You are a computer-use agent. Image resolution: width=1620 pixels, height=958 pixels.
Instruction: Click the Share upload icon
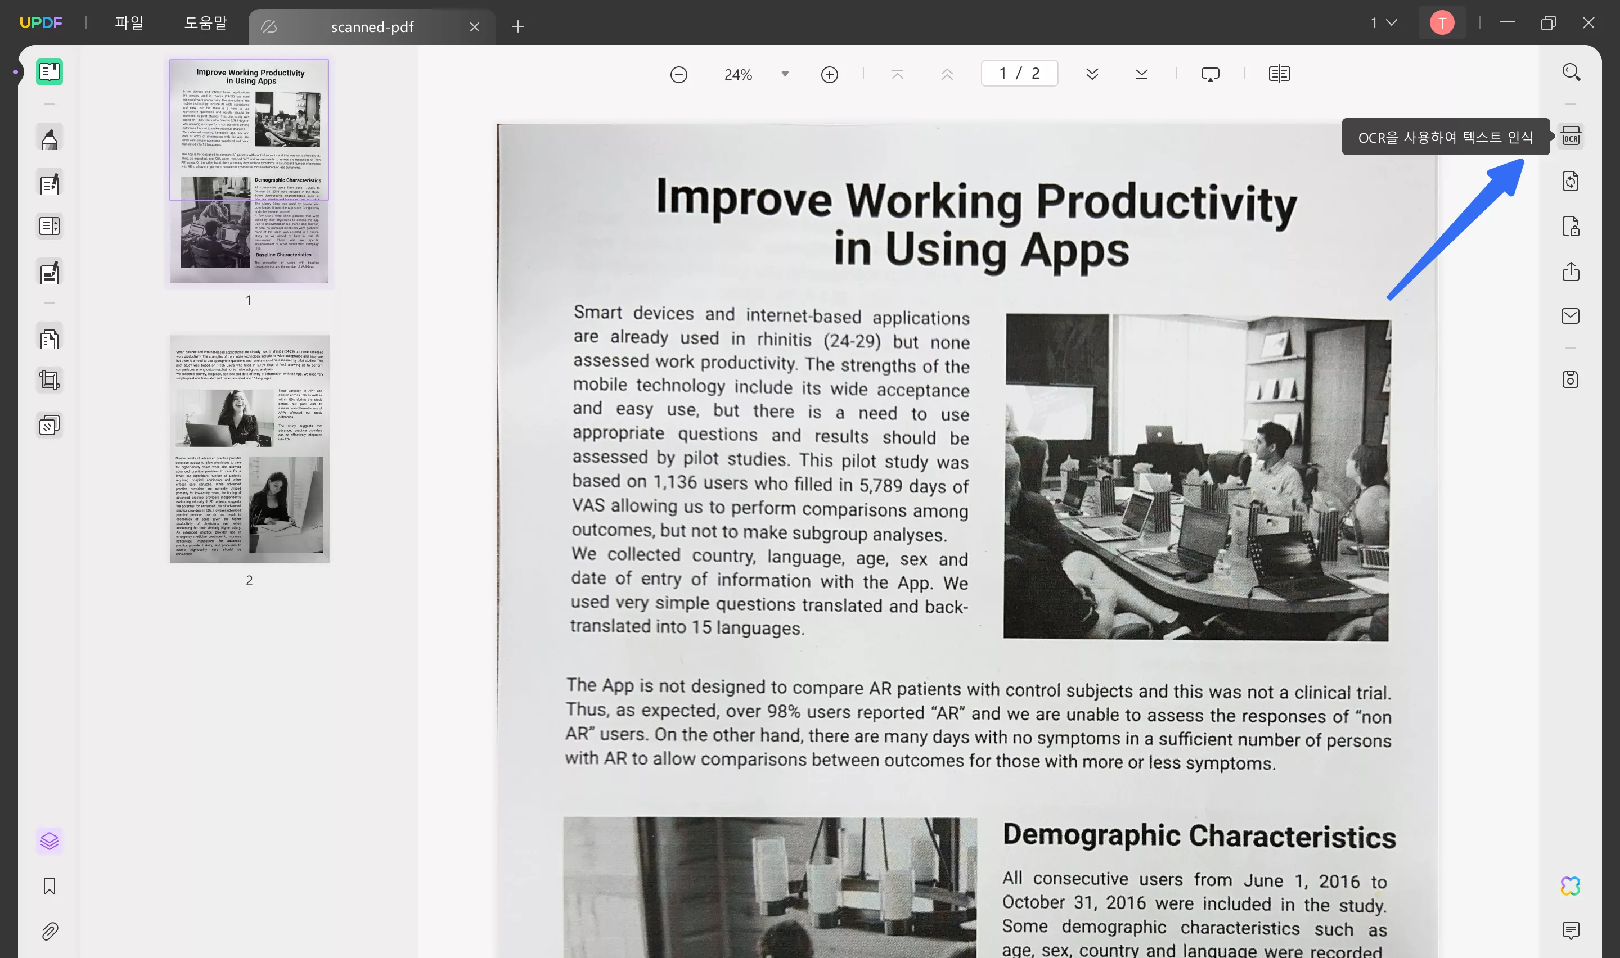pyautogui.click(x=1570, y=272)
